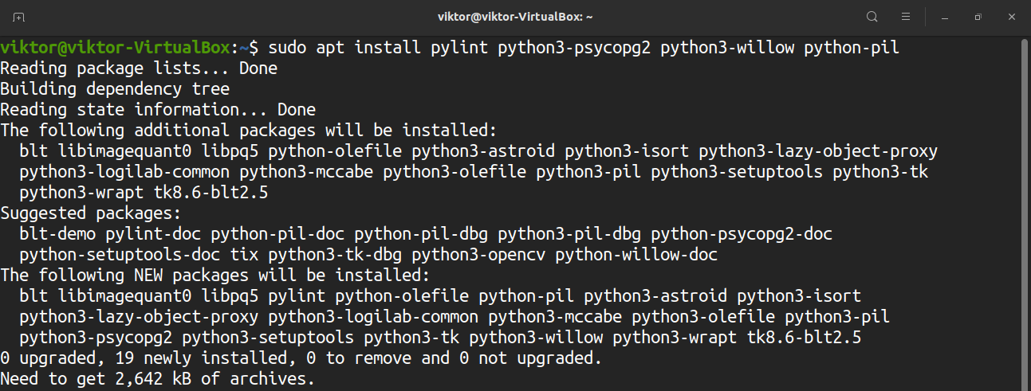1031x391 pixels.
Task: Open the hamburger menu
Action: [906, 17]
